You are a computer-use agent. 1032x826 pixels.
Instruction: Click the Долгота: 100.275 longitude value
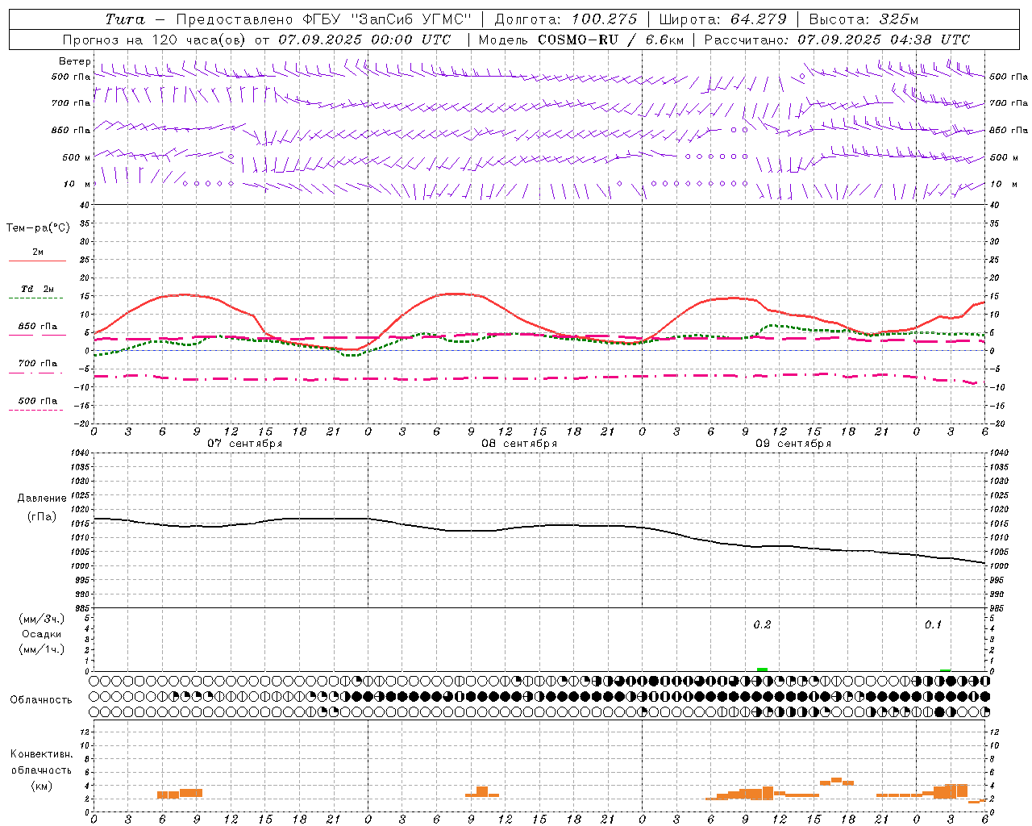point(565,19)
